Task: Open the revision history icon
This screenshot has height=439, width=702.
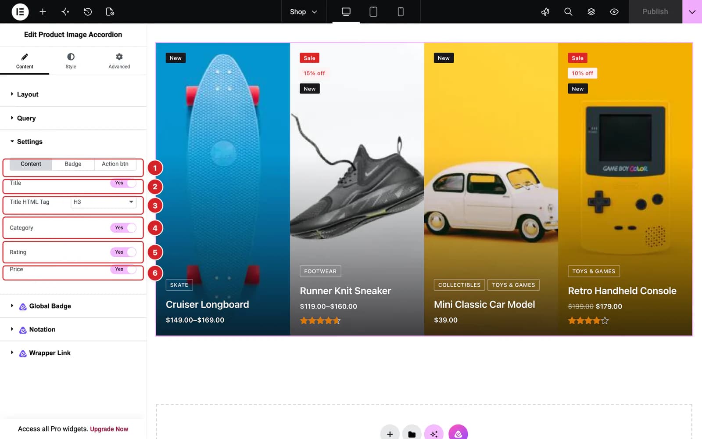Action: coord(88,12)
